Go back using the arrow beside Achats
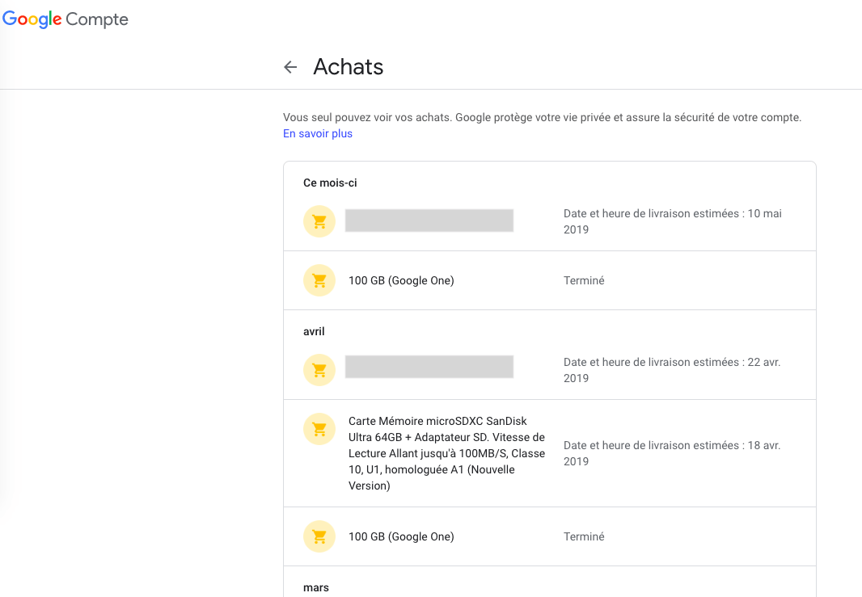Viewport: 862px width, 597px height. [290, 67]
